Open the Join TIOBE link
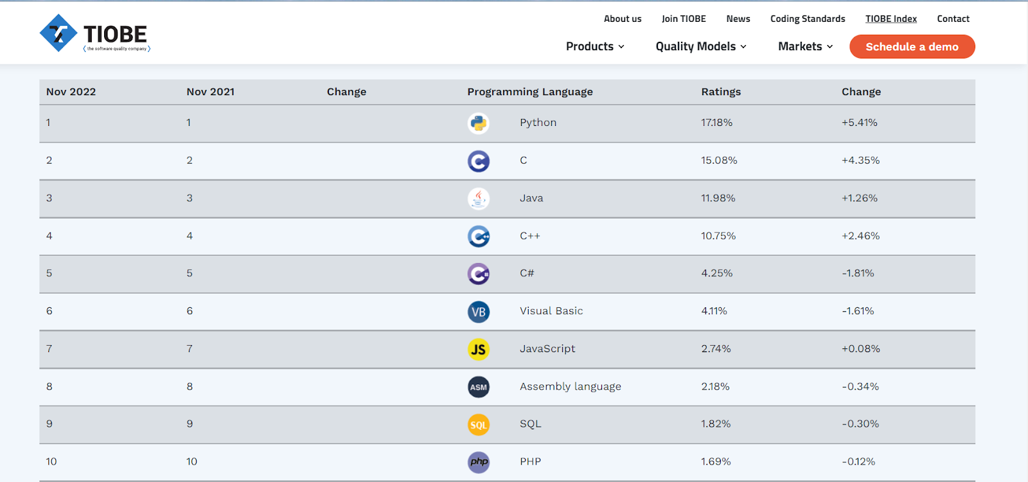 [684, 19]
